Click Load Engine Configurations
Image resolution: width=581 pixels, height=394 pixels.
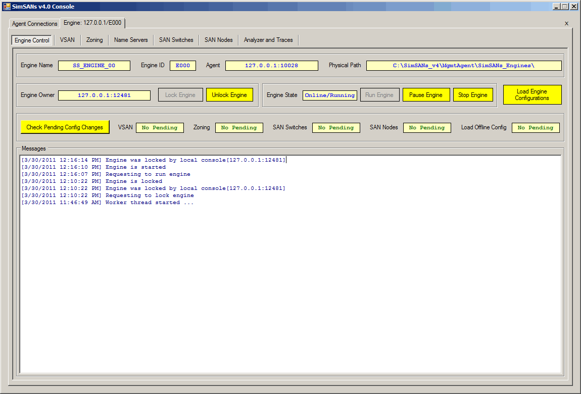(532, 95)
